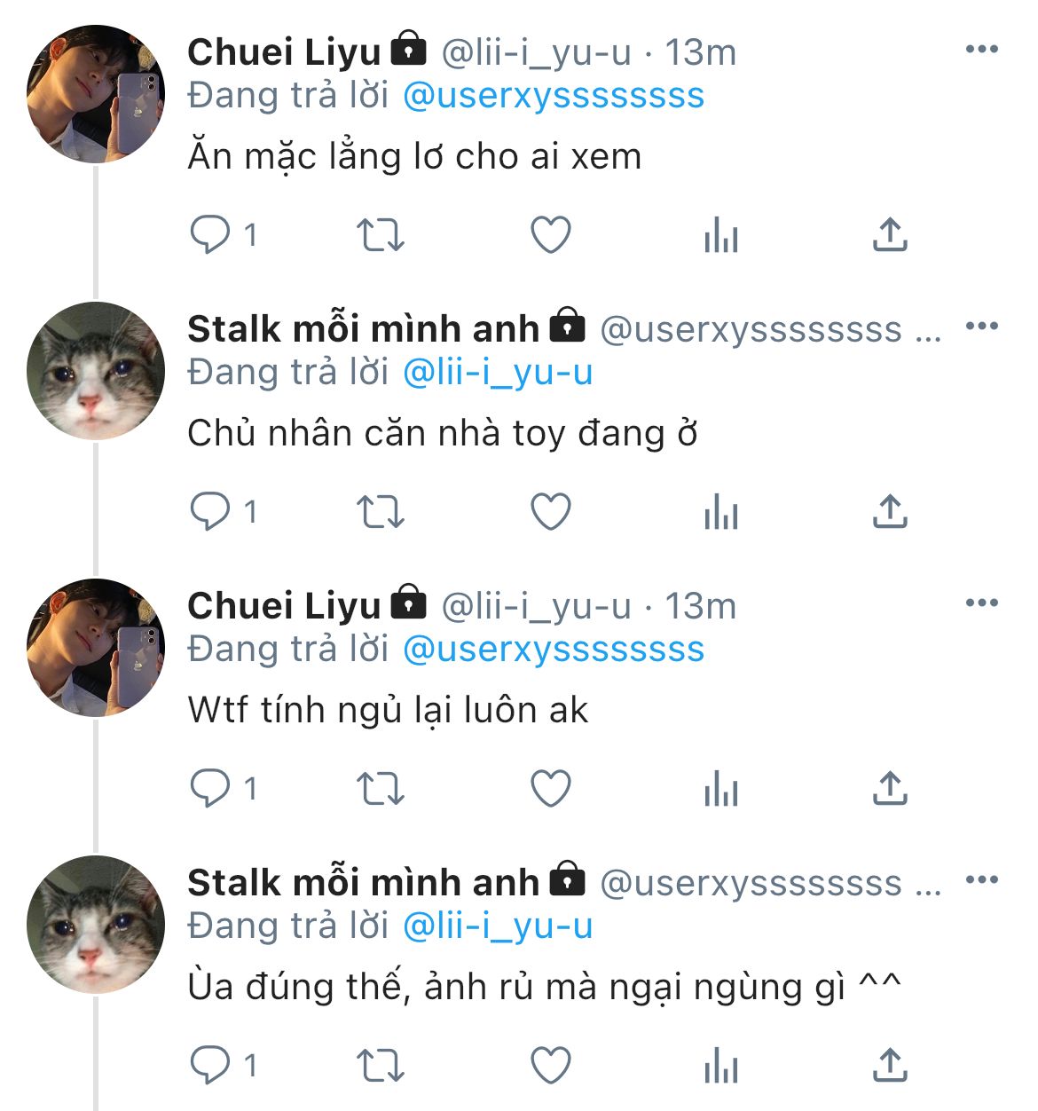View analytics of "Chủ nhân căn nhà" tweet
This screenshot has height=1111, width=1038.
(720, 512)
